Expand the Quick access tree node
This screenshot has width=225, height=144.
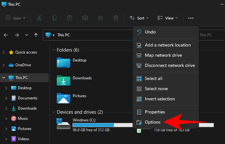4,52
